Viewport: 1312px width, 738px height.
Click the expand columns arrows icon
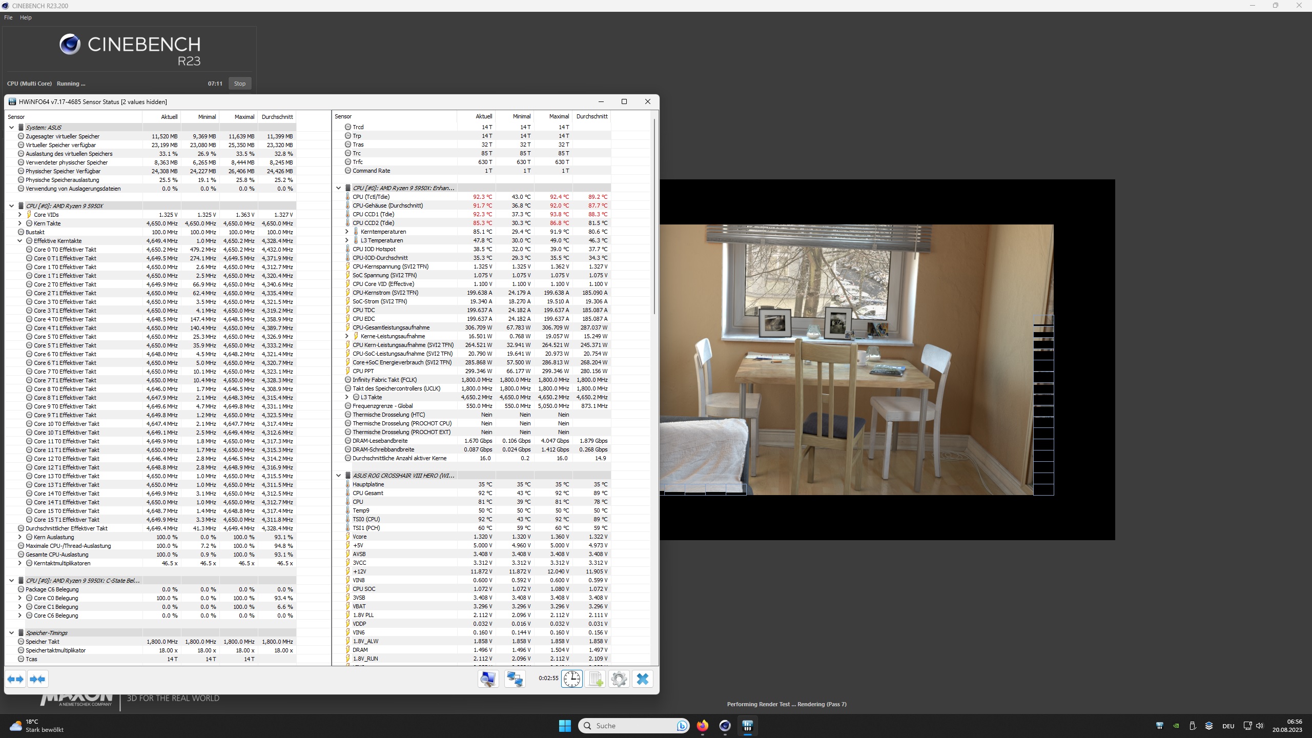coord(16,679)
